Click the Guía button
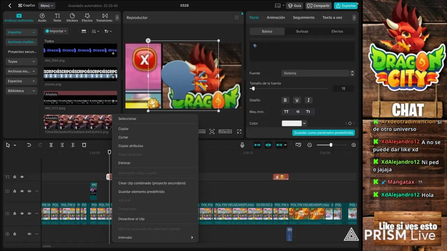Viewport: 447px width, 251px height. [294, 6]
